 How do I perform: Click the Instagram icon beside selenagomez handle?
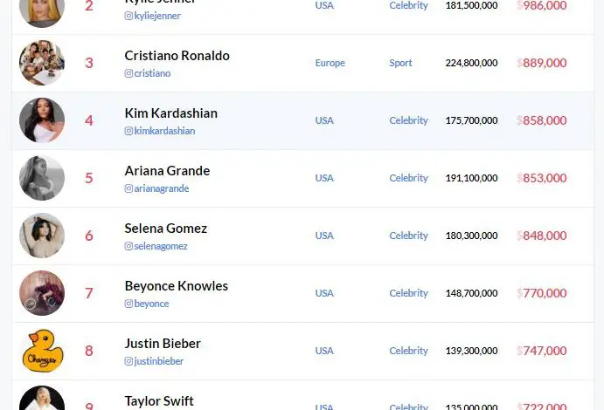[128, 246]
